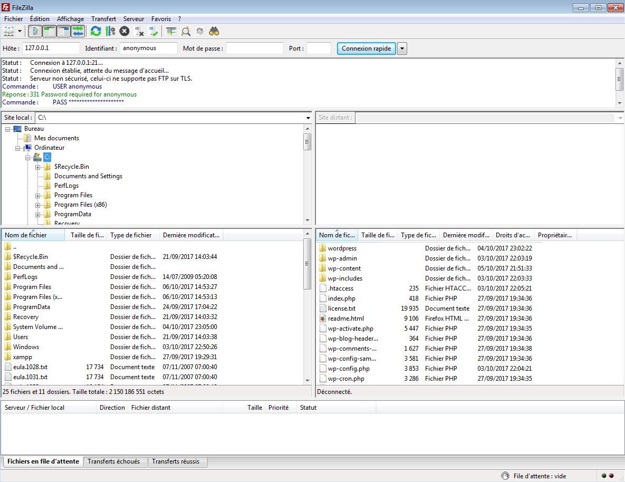Toggle remote directory tree display
This screenshot has width=625, height=482.
click(63, 31)
